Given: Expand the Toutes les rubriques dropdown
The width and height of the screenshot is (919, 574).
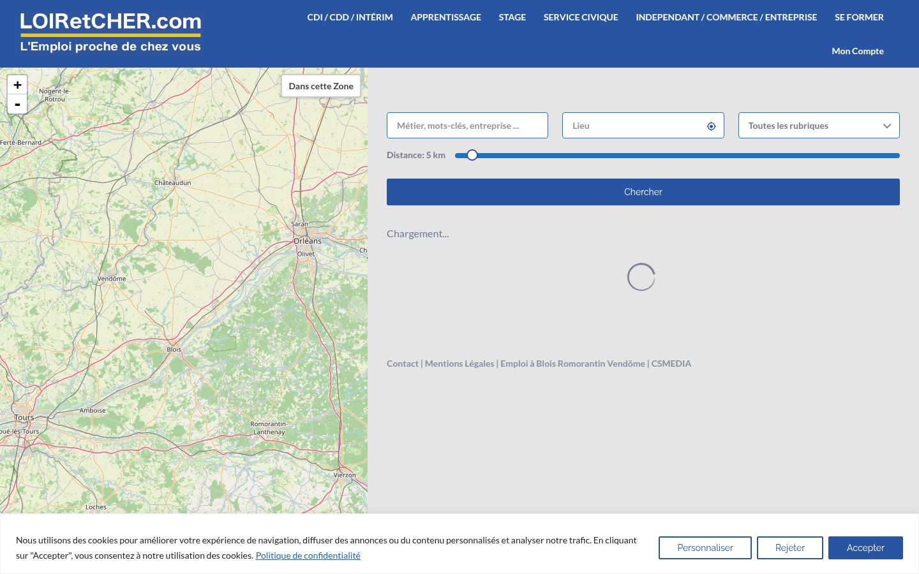Looking at the screenshot, I should point(819,126).
